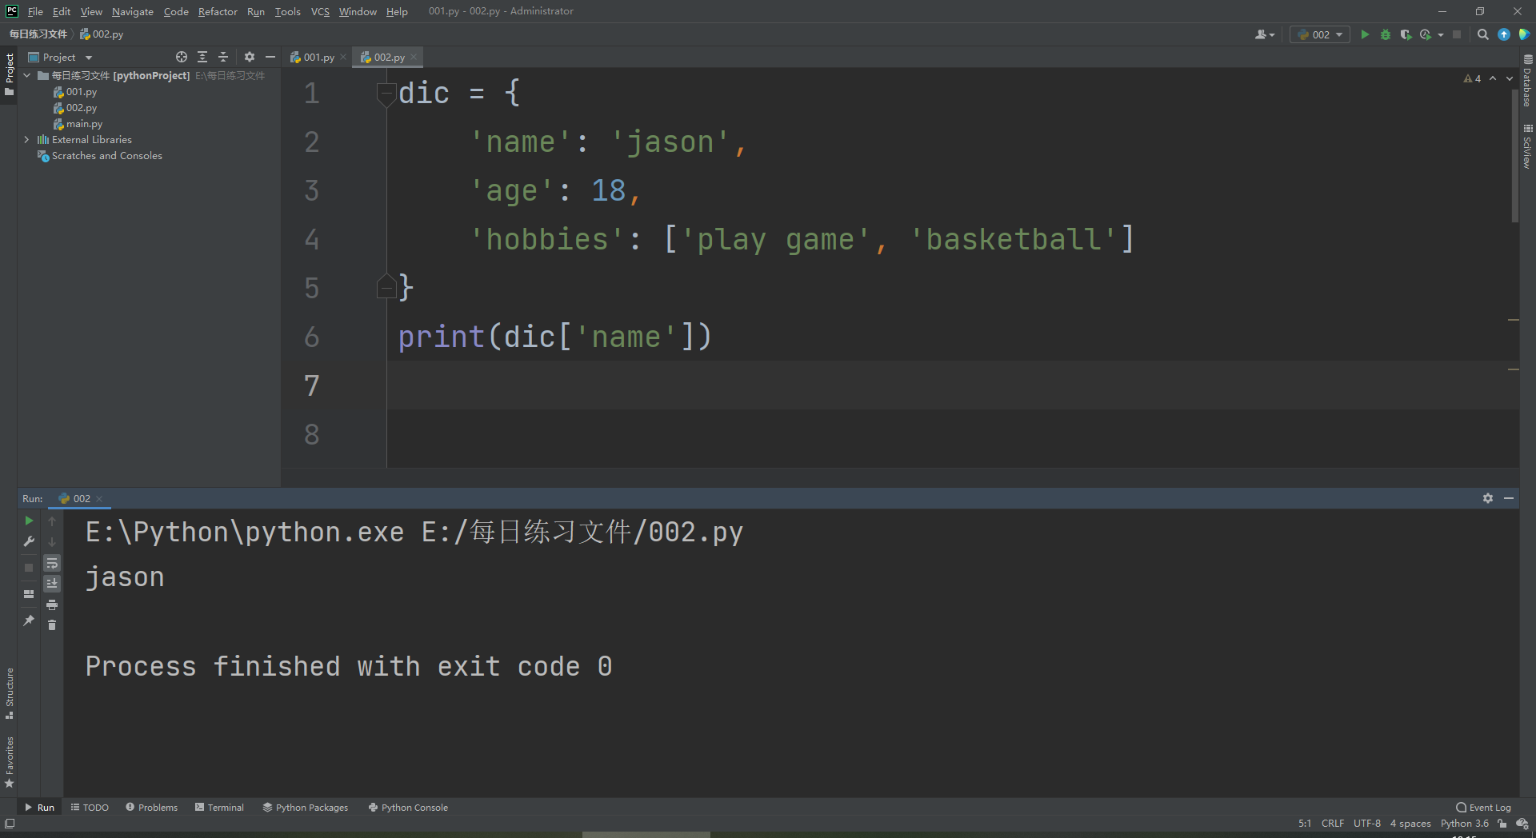1536x838 pixels.
Task: Click locate-file target icon in Project panel
Action: [182, 57]
